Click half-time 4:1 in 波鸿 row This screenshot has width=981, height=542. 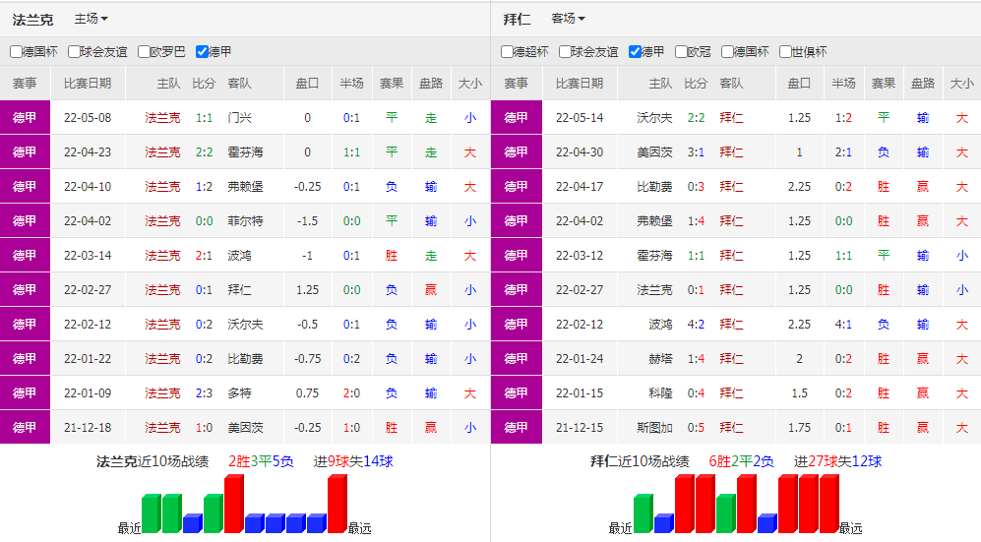pyautogui.click(x=843, y=325)
